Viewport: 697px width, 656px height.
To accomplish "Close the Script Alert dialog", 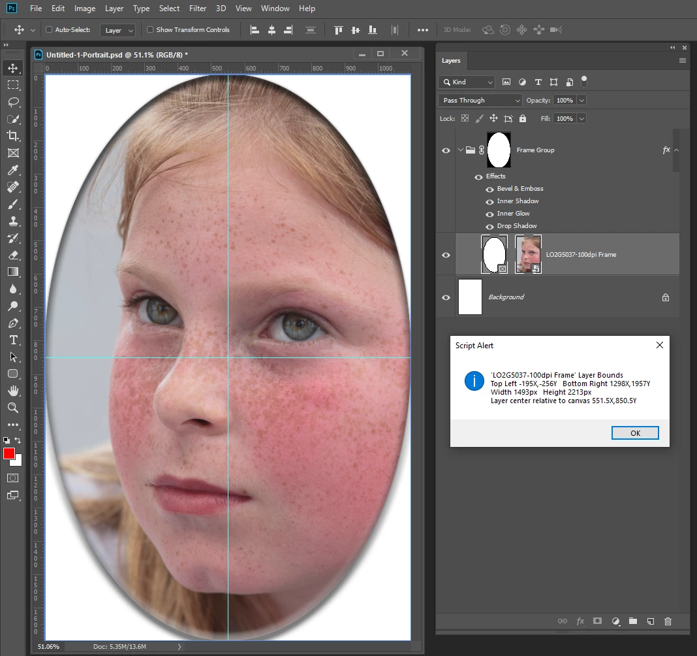I will [x=660, y=346].
